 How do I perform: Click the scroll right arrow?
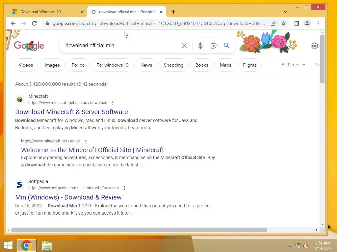[x=317, y=230]
